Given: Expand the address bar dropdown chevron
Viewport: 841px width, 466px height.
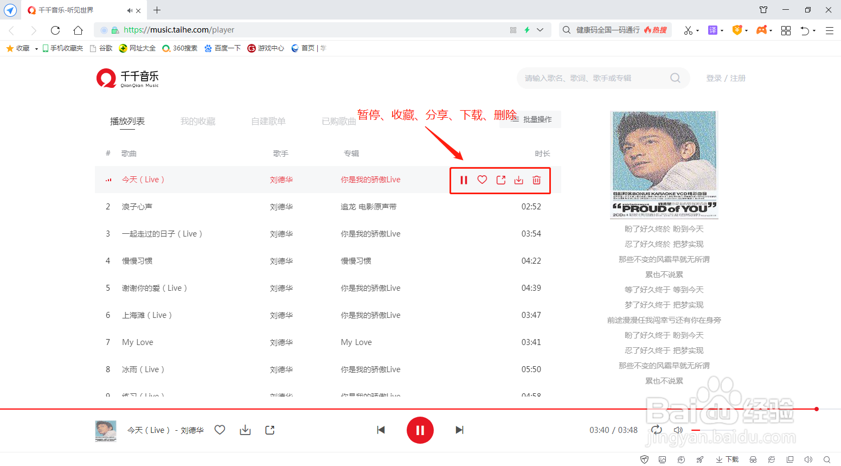Looking at the screenshot, I should 540,30.
